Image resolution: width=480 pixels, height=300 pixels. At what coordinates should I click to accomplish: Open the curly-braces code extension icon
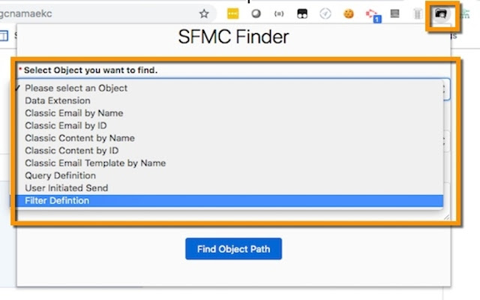click(279, 13)
